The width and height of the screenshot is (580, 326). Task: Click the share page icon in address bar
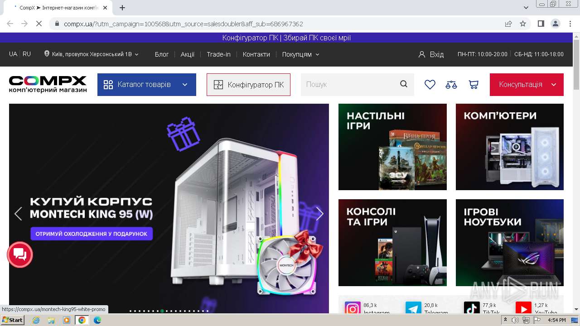click(508, 24)
